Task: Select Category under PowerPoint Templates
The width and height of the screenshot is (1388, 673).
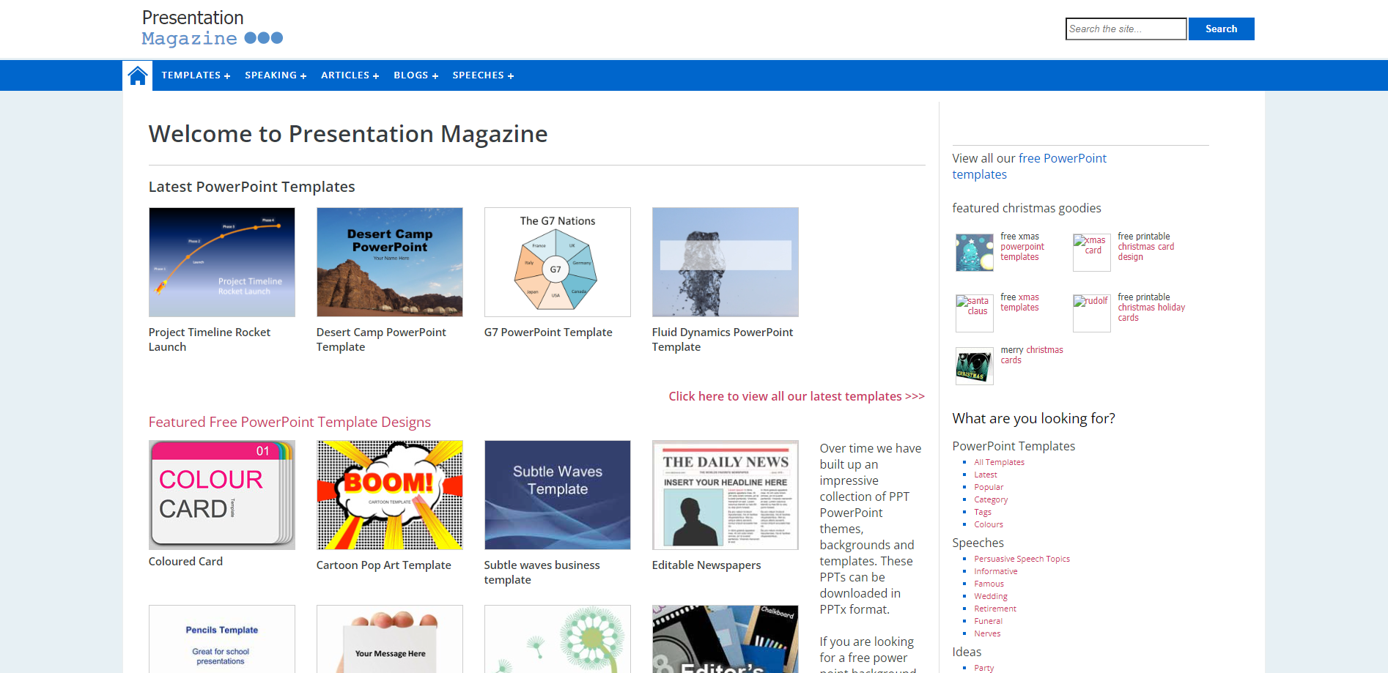Action: tap(991, 499)
